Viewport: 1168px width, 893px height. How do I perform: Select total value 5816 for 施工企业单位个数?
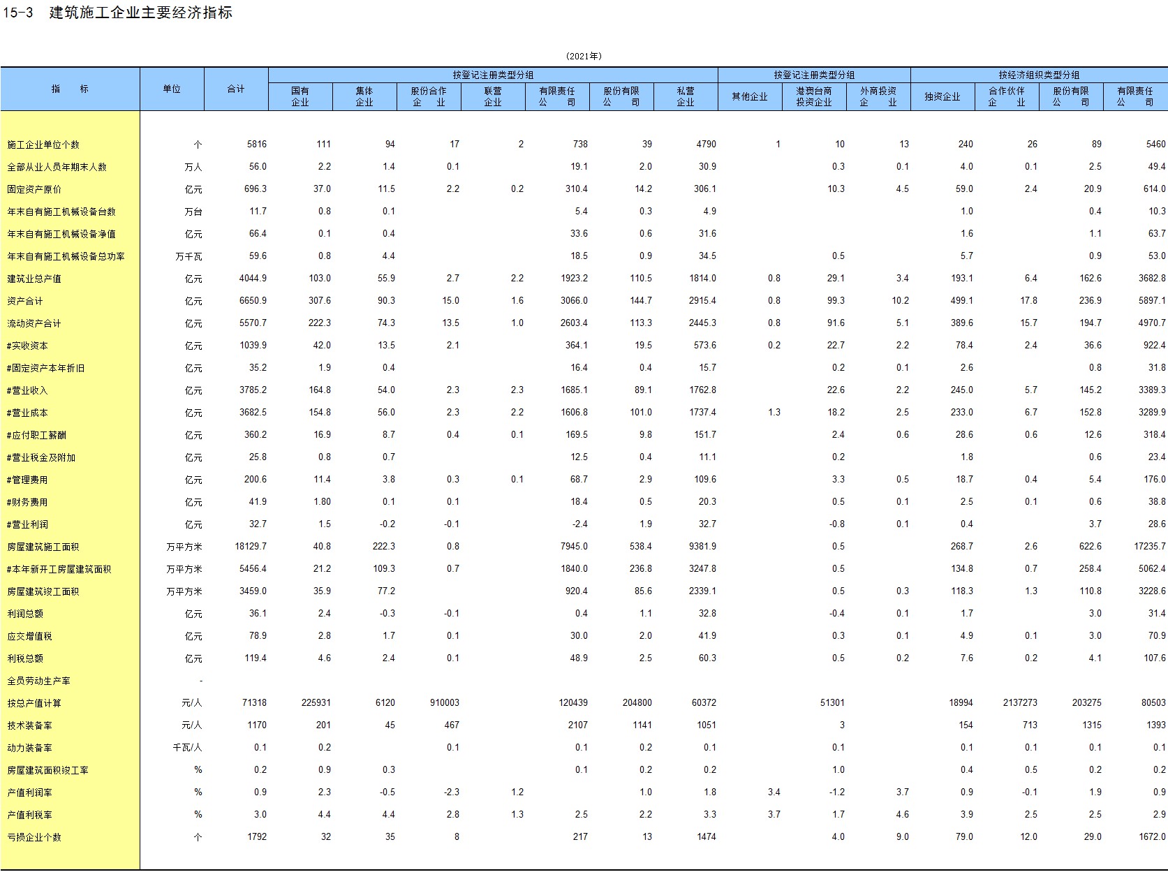coord(257,144)
